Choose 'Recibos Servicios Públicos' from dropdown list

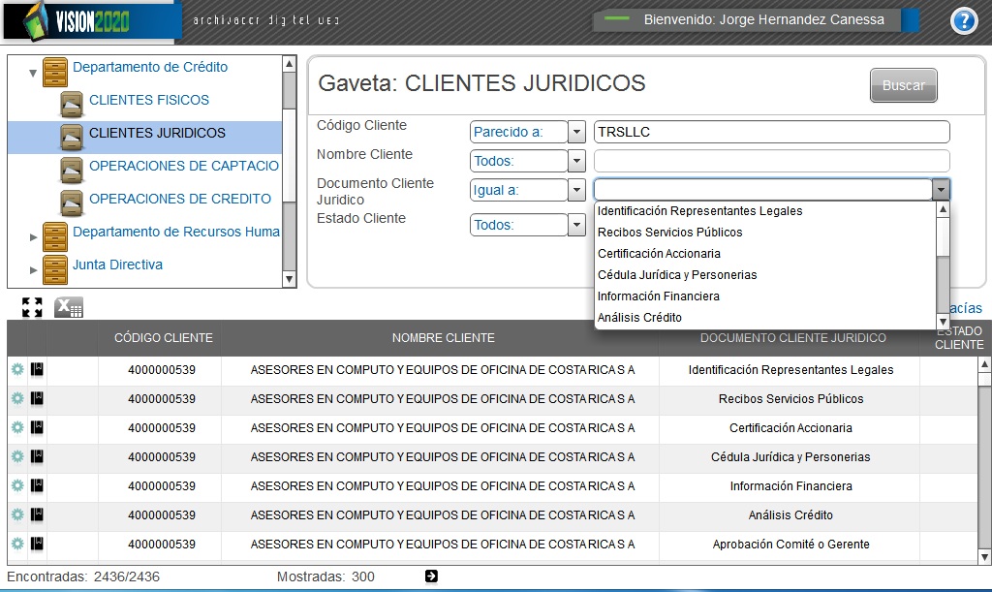tap(765, 233)
